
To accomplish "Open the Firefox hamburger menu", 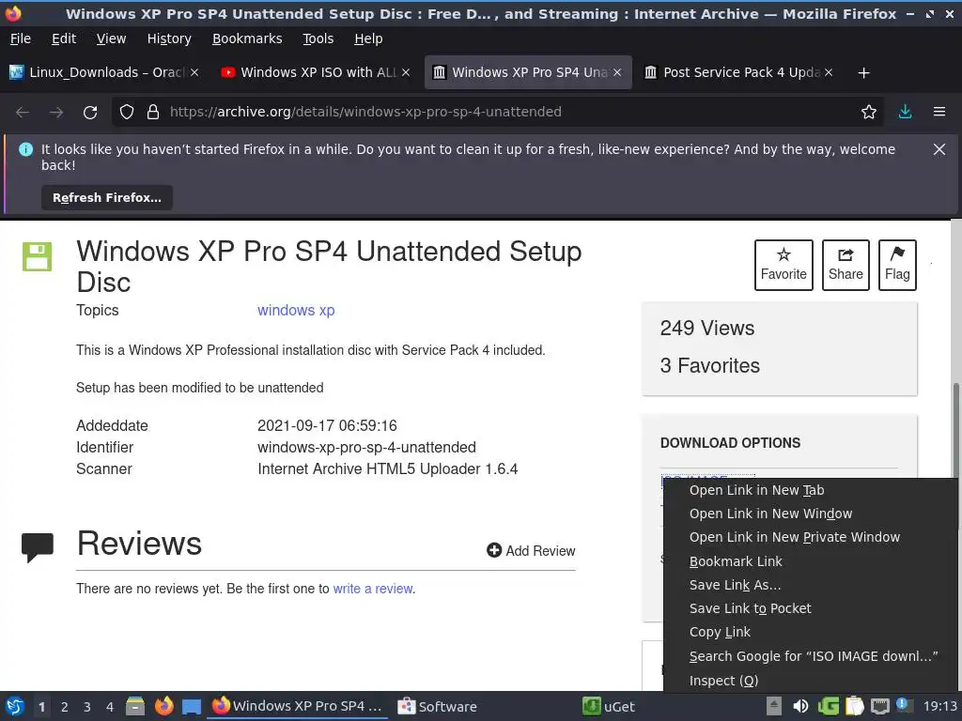I will 939,112.
